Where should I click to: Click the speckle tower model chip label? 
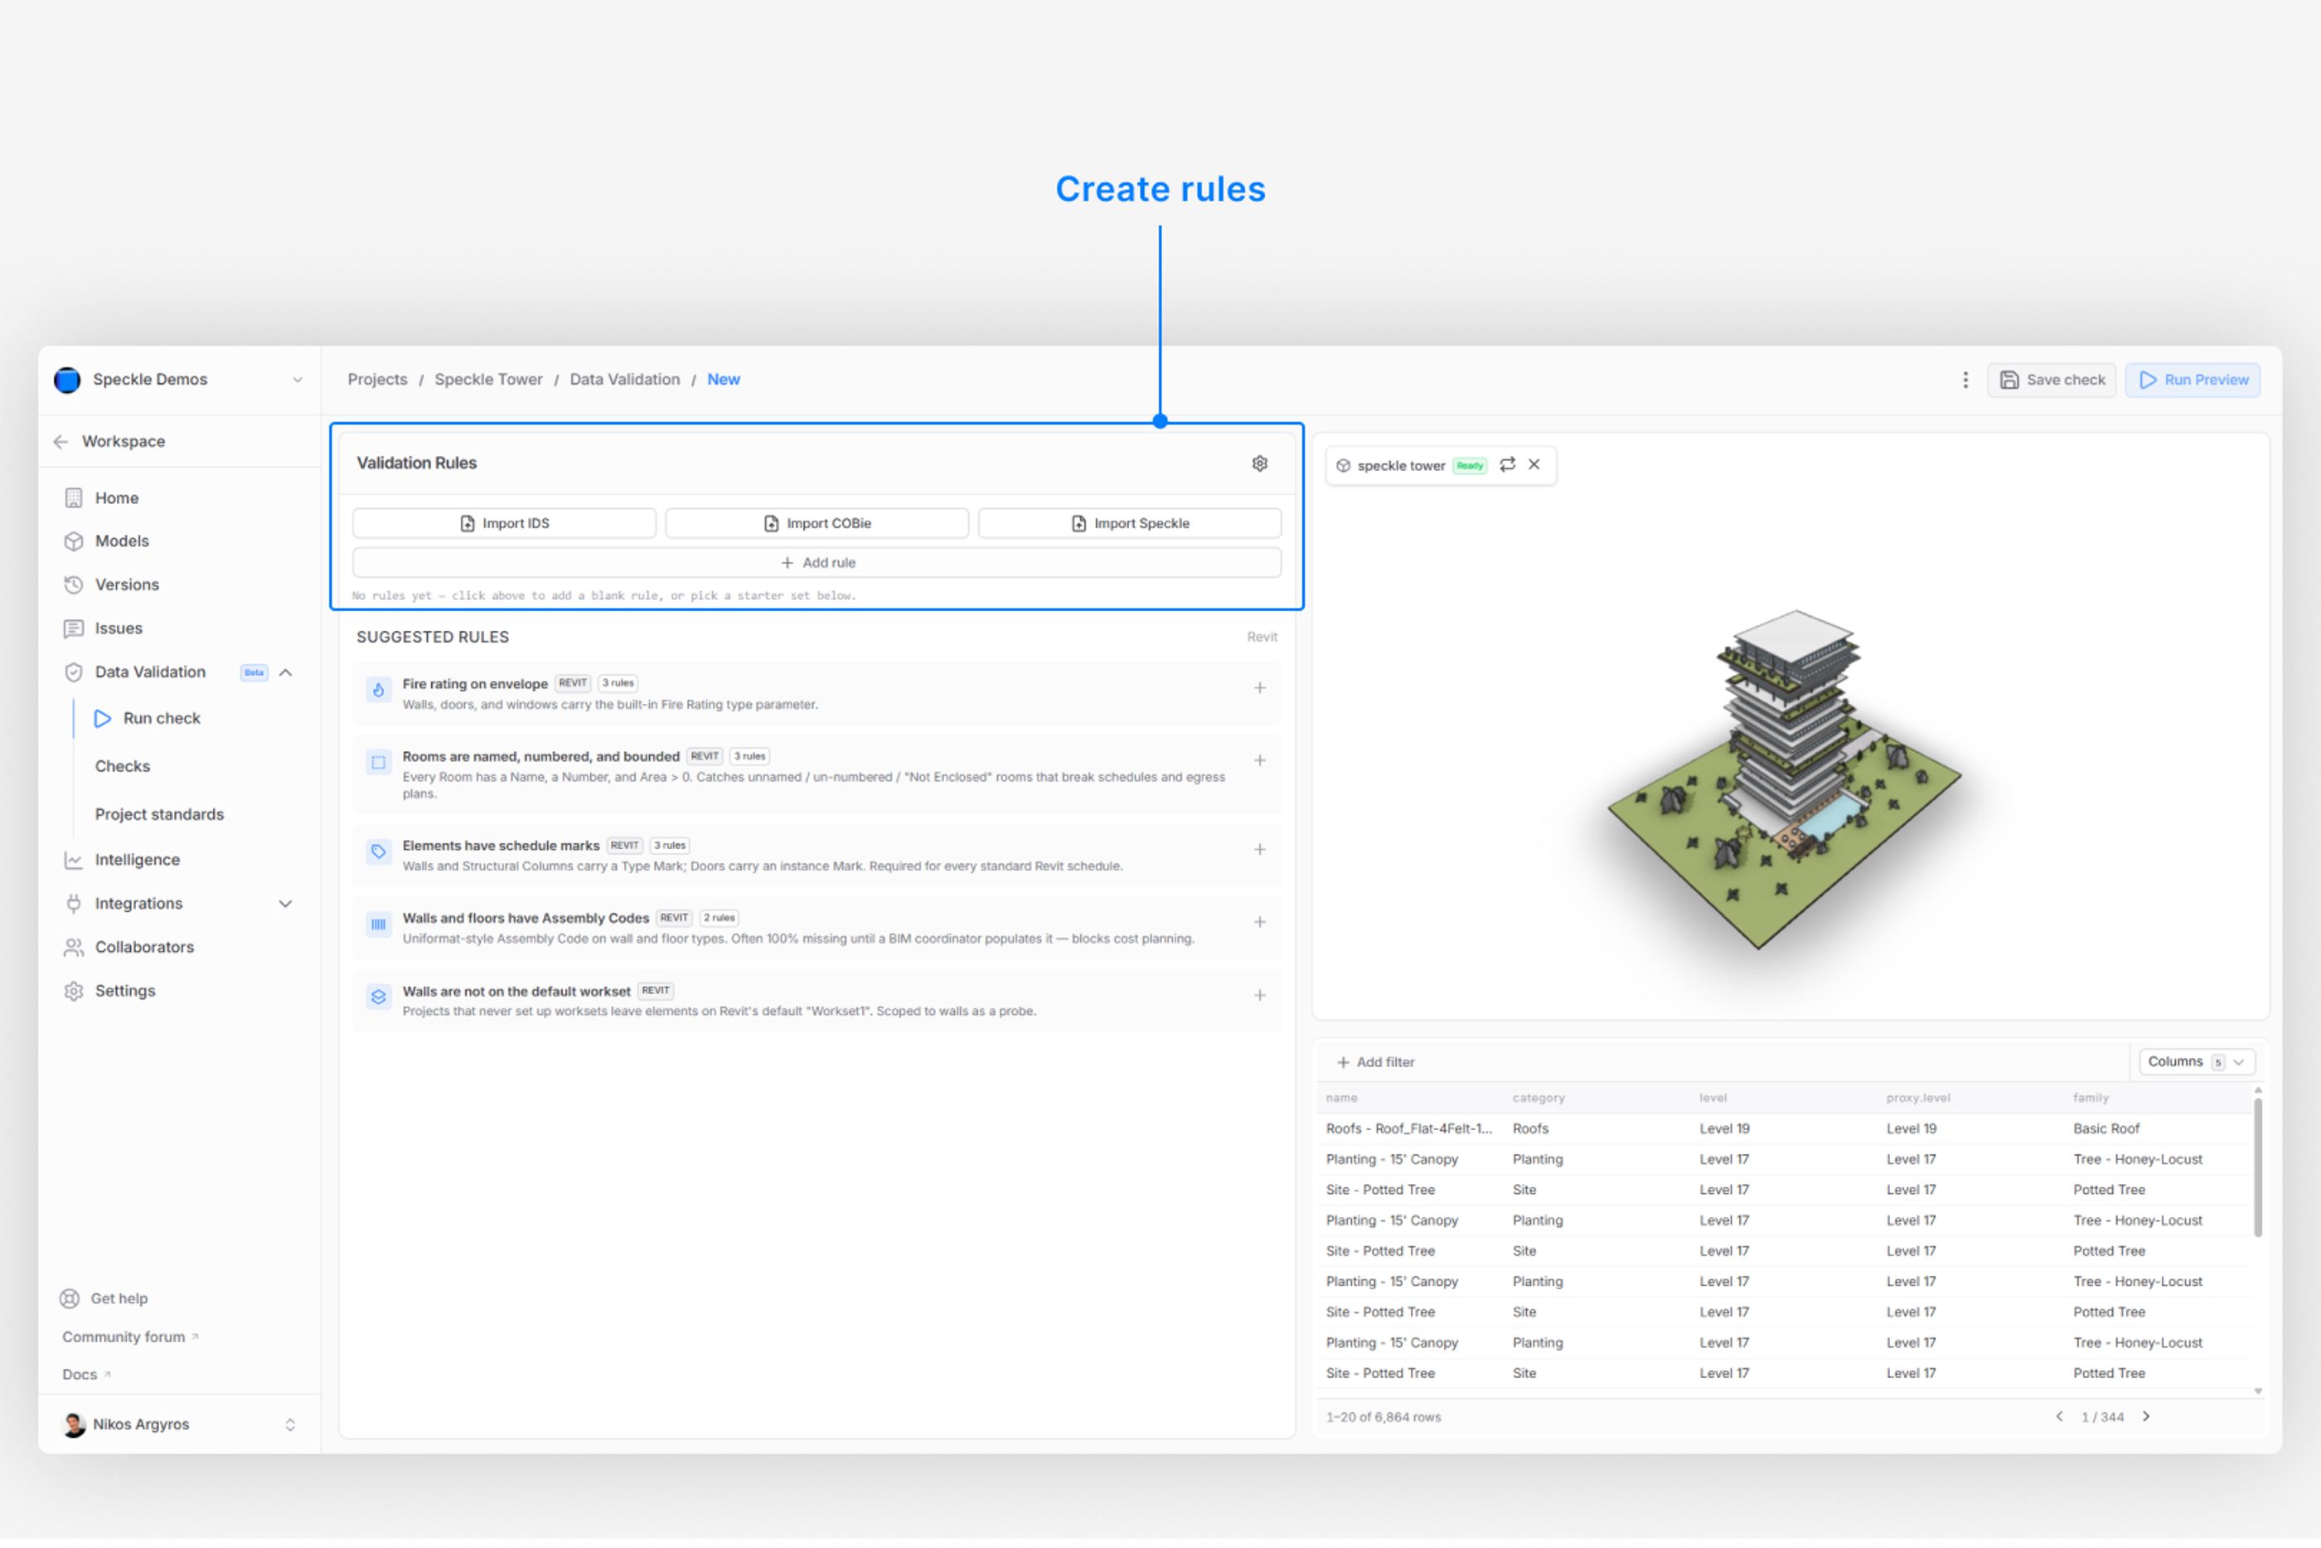tap(1401, 466)
